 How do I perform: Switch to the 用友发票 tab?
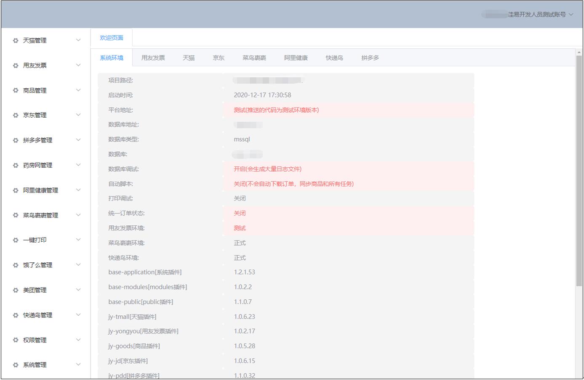point(153,58)
